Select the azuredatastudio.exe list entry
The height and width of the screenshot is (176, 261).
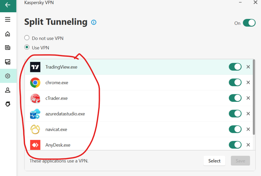tap(65, 114)
